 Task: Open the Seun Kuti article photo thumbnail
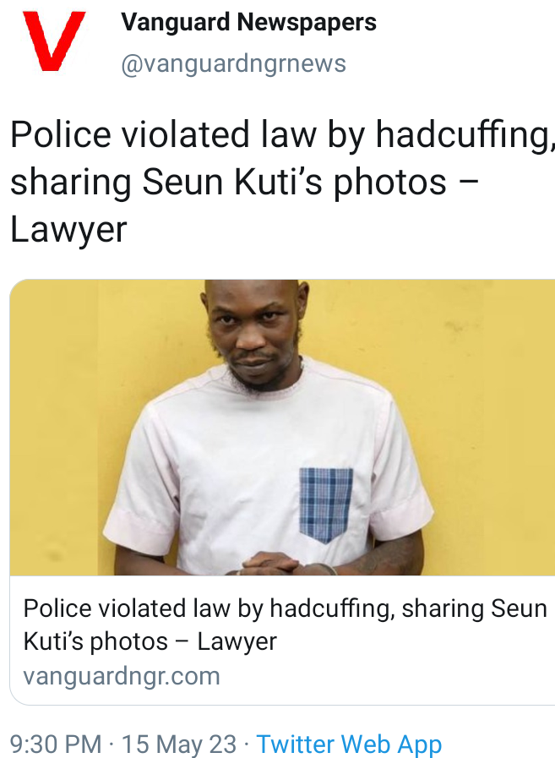[x=282, y=428]
